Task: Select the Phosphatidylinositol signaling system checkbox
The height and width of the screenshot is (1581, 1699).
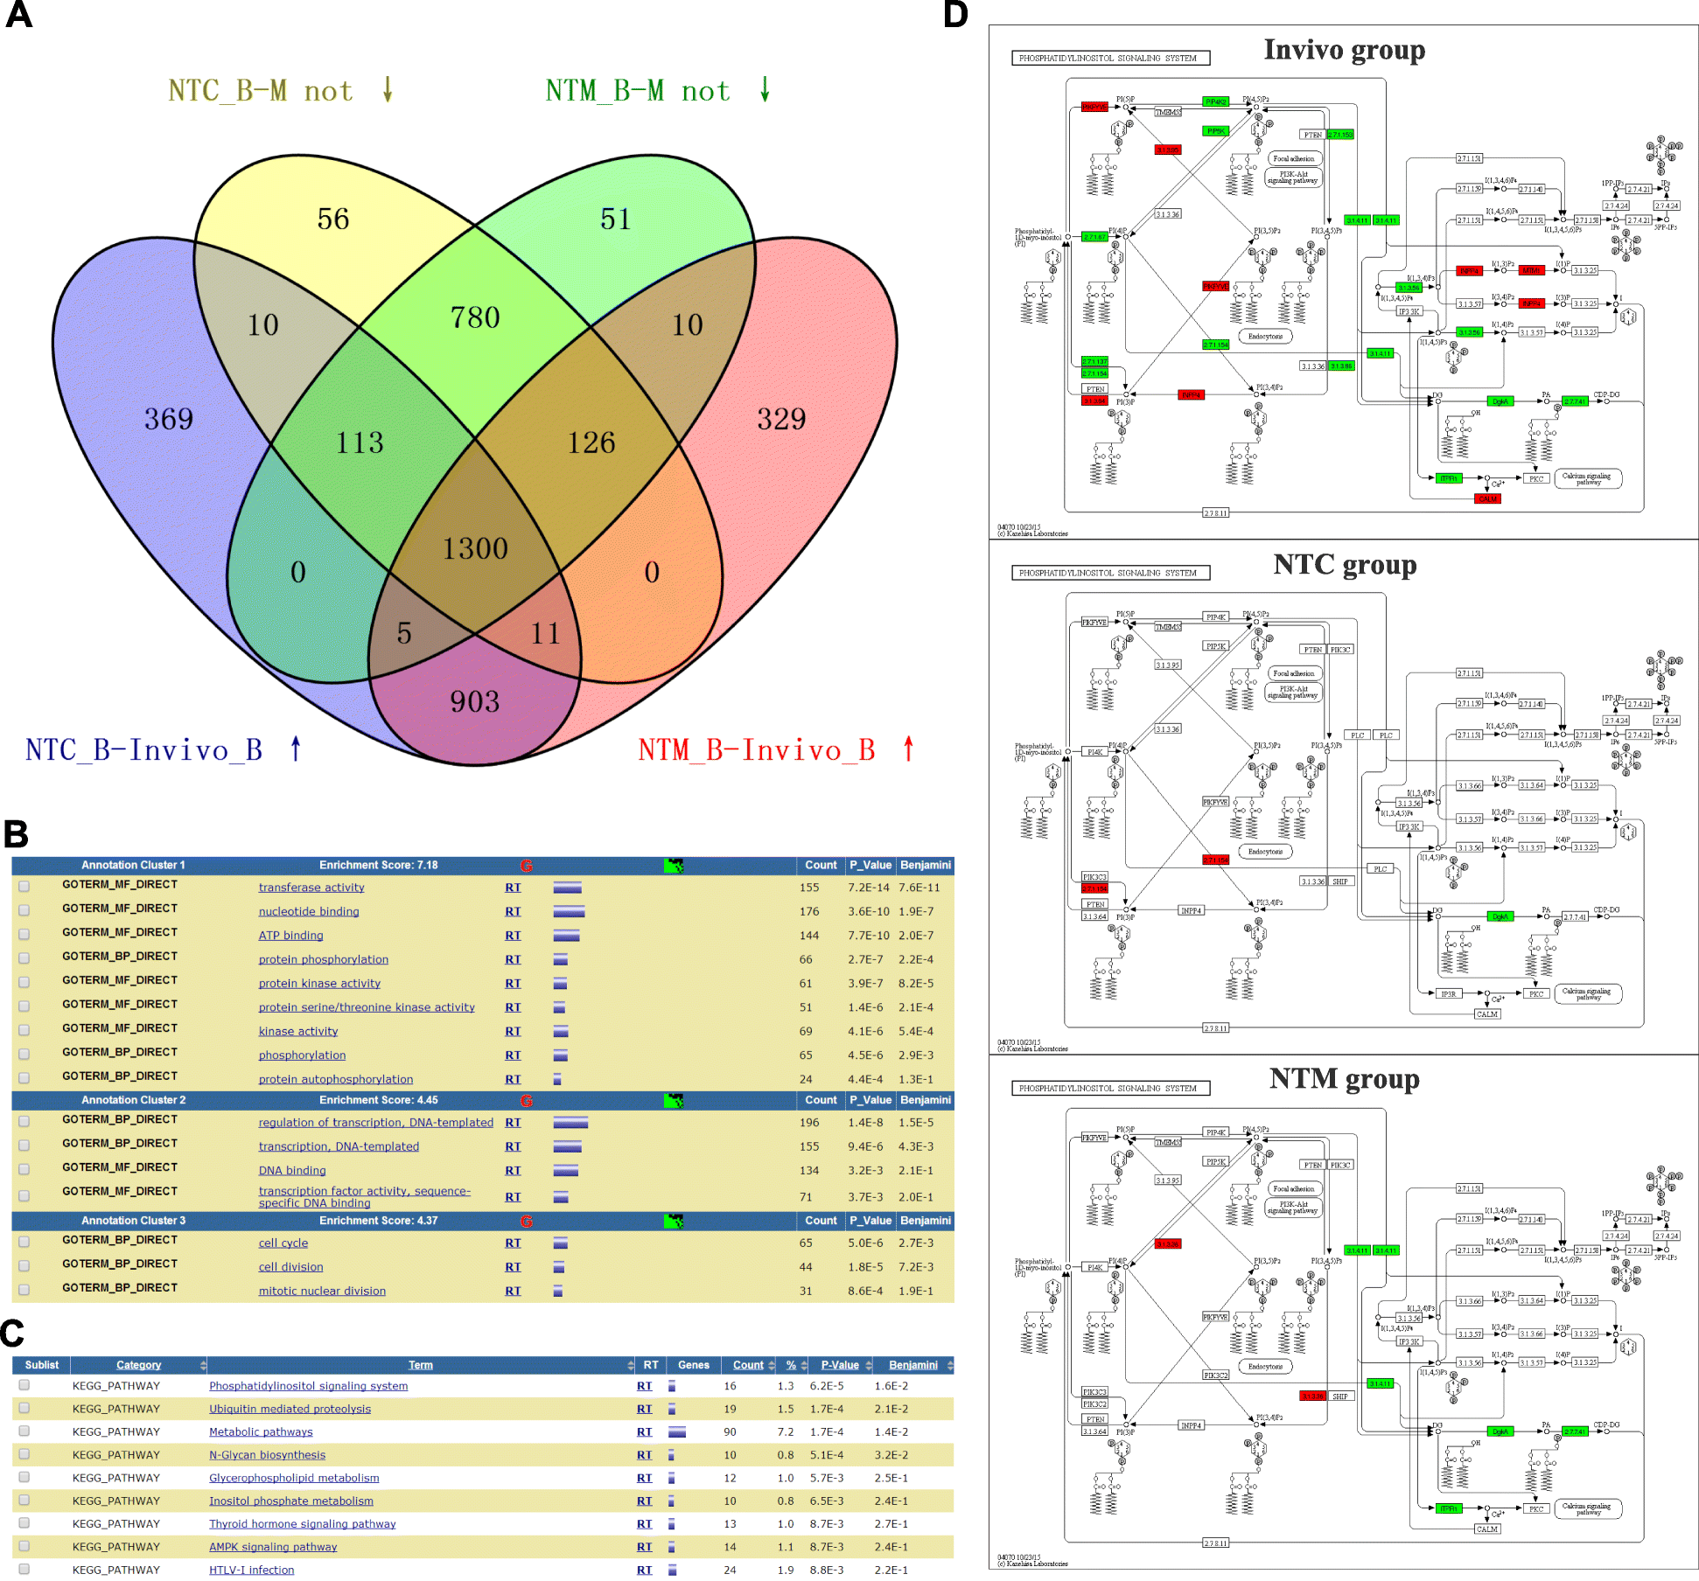Action: tap(24, 1385)
